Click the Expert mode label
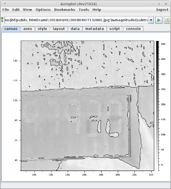The image size is (171, 189). click(162, 9)
